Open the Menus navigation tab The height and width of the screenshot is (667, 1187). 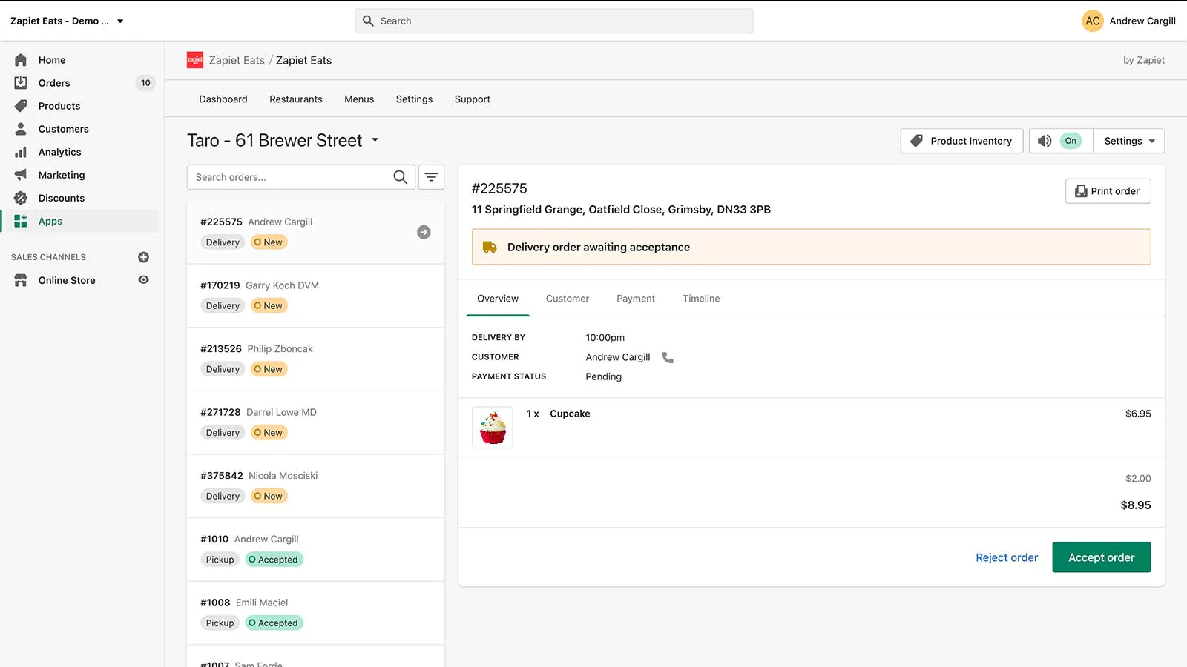[x=359, y=99]
